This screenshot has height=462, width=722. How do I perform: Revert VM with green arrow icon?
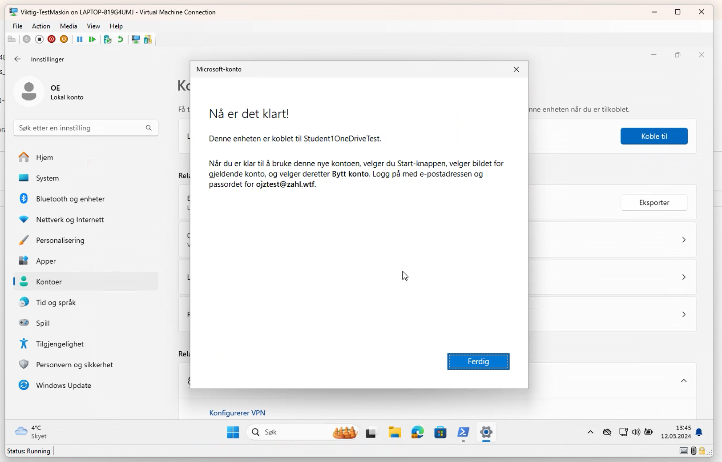(x=120, y=40)
